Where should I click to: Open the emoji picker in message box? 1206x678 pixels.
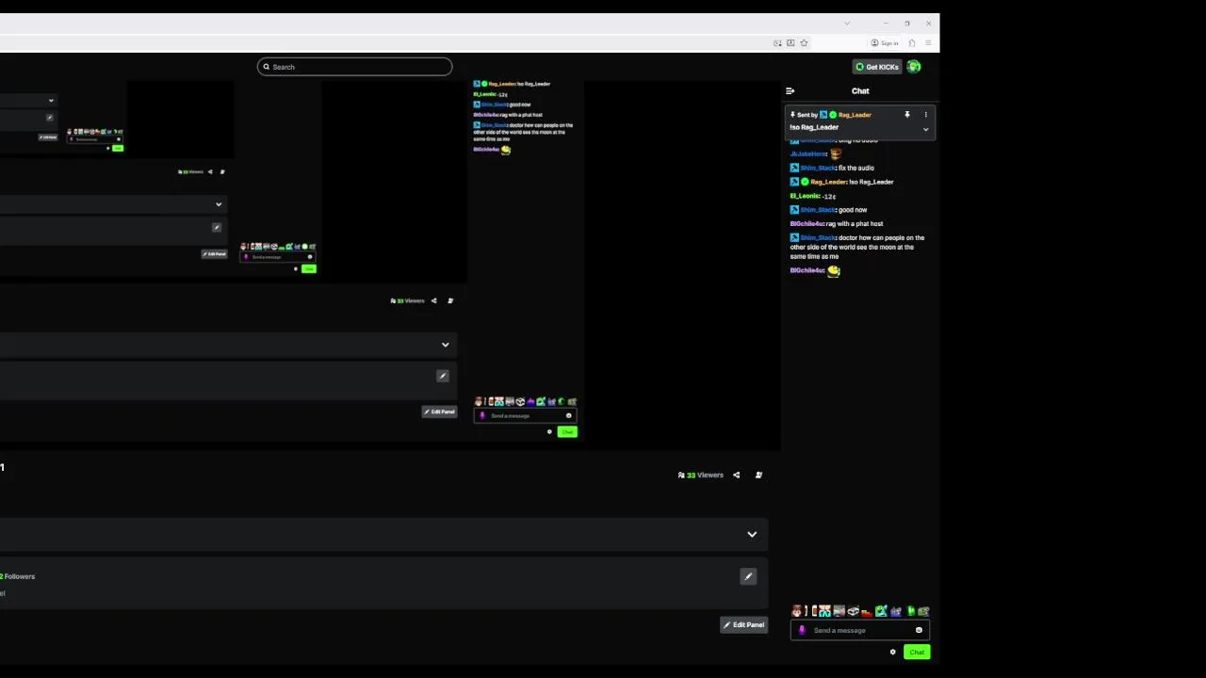[919, 630]
